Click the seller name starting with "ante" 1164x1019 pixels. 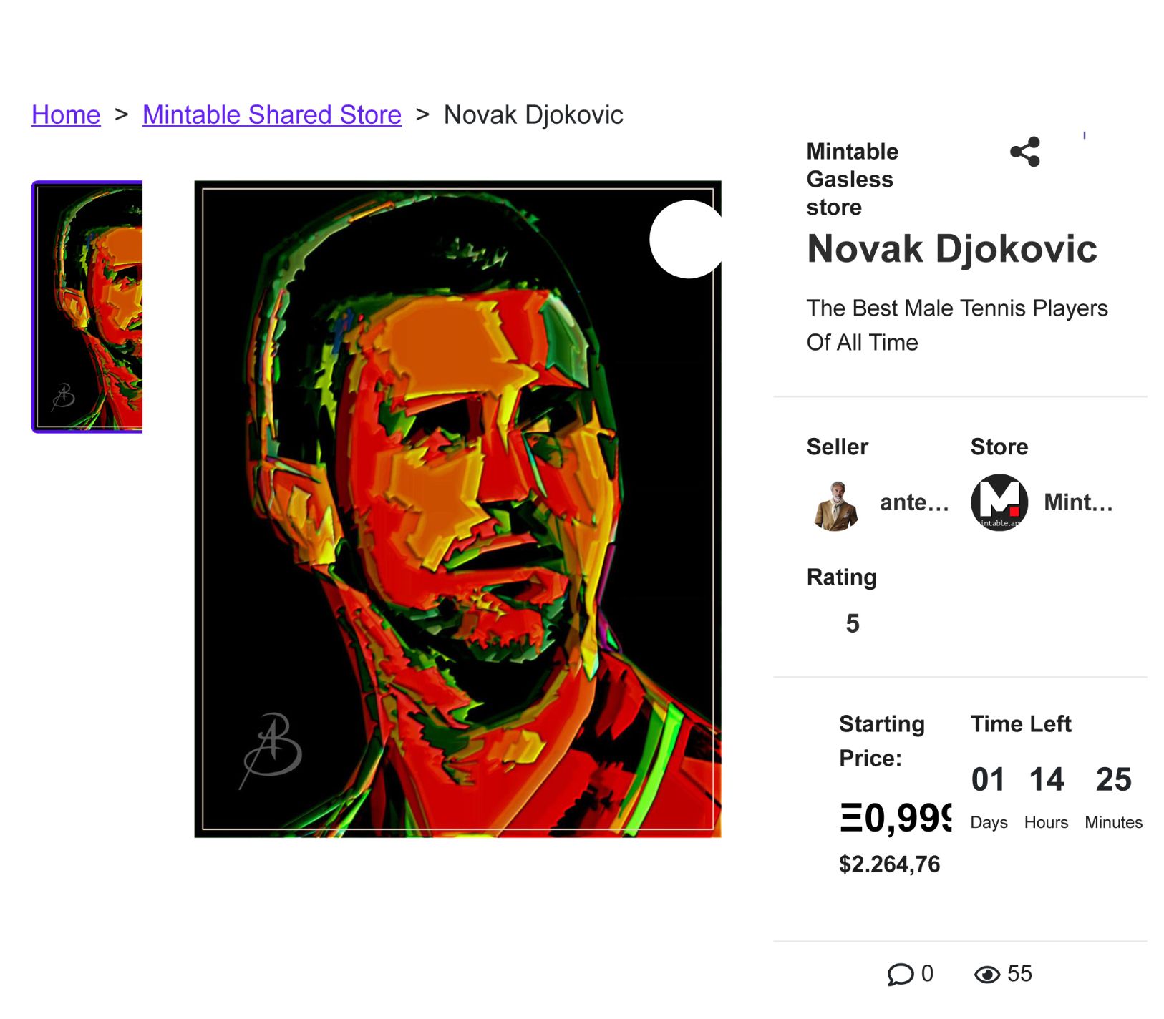pyautogui.click(x=914, y=502)
